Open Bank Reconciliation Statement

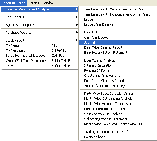coord(118,53)
